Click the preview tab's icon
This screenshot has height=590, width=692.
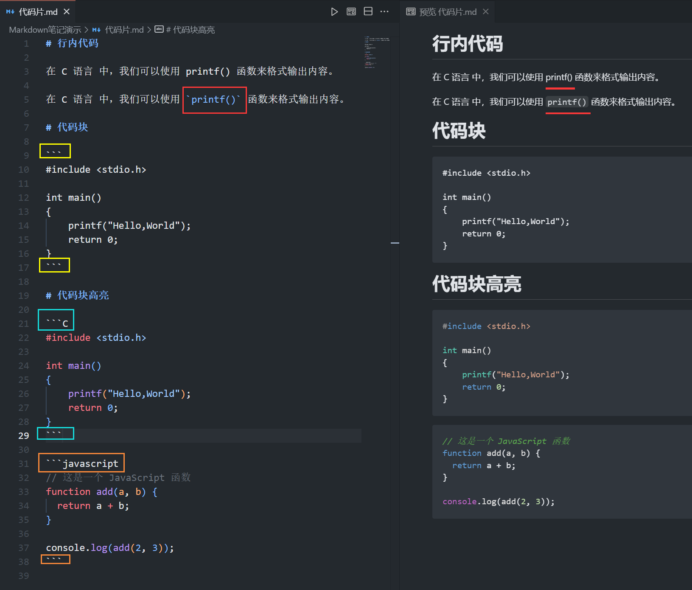(x=411, y=11)
